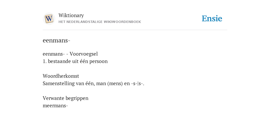This screenshot has width=270, height=135.
Task: Click the line 'eenmans- - Voorvoegsel'
Action: click(x=70, y=54)
